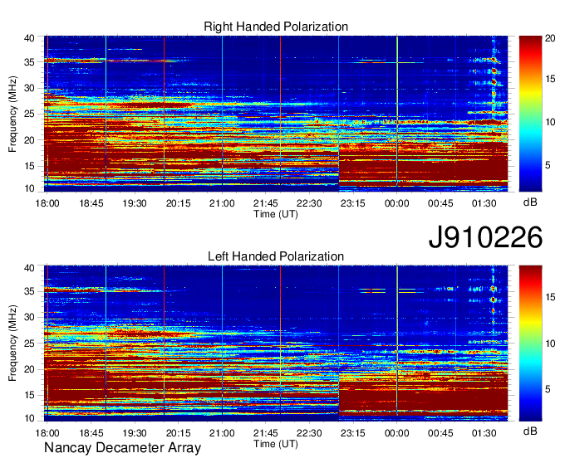Click the "22:30" time tick in Left Handed plot

coord(309,433)
